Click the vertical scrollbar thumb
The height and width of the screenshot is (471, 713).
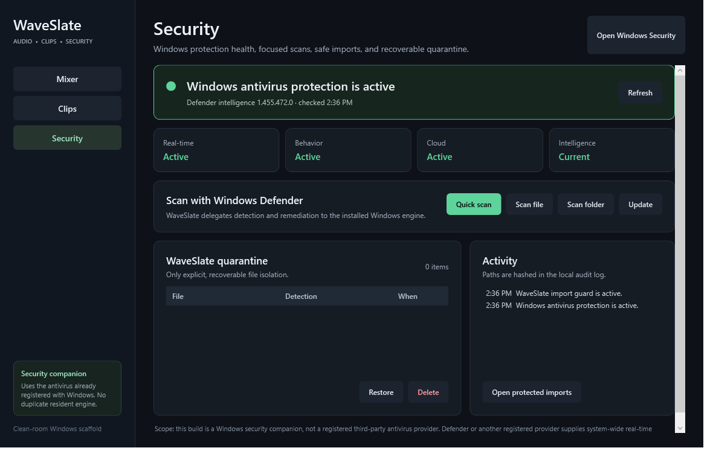pos(680,244)
